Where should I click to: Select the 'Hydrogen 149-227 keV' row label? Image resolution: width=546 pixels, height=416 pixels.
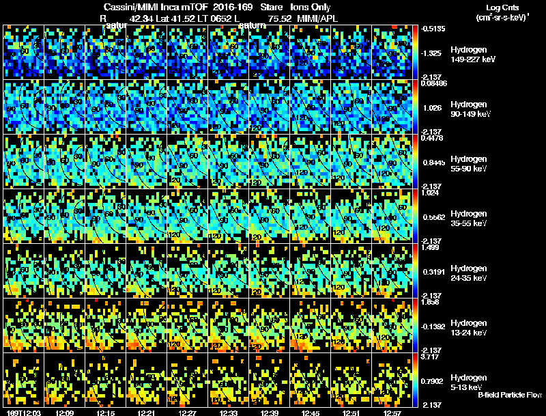473,55
